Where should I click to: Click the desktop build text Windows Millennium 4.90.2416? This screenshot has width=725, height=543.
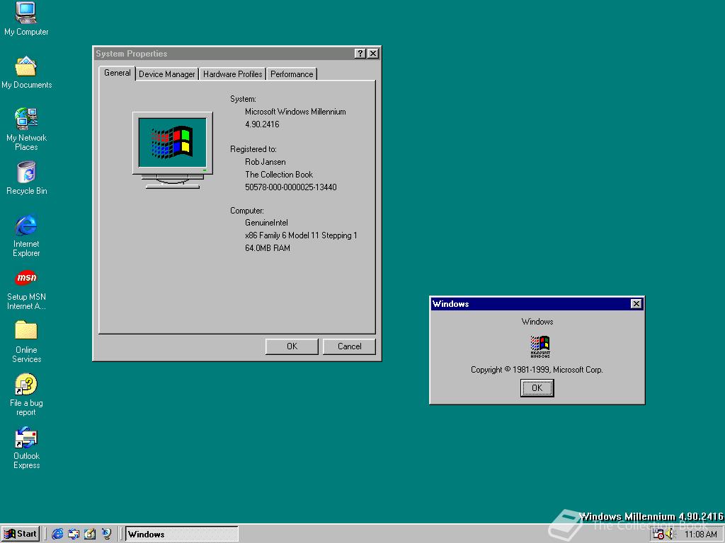651,516
